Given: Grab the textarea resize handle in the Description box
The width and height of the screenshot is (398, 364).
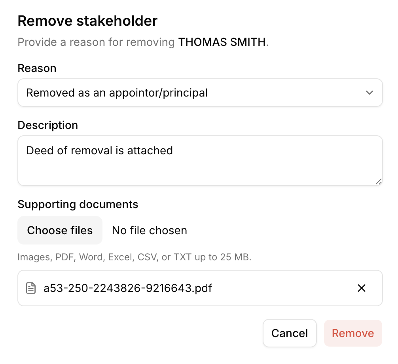Looking at the screenshot, I should coord(379,182).
